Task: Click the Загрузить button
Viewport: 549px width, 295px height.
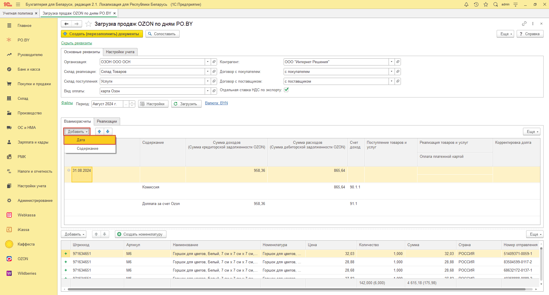Action: tap(186, 104)
